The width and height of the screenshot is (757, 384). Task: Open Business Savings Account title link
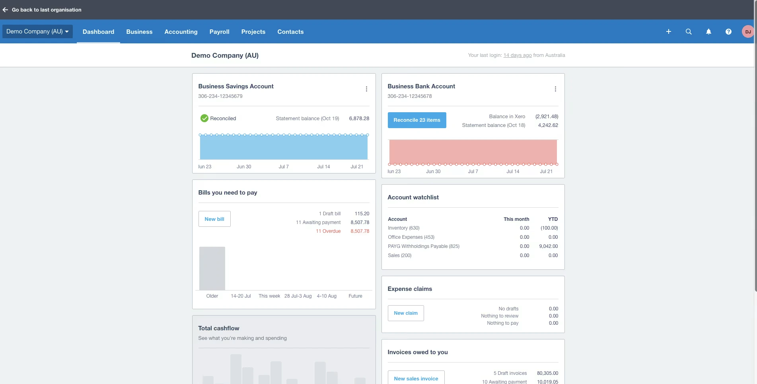coord(236,86)
